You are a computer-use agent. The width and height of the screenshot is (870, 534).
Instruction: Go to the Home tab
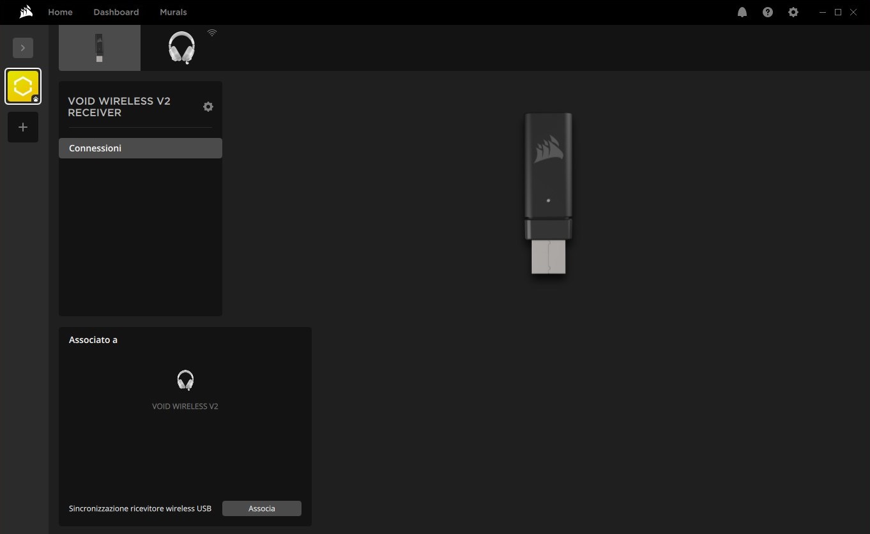pyautogui.click(x=60, y=12)
